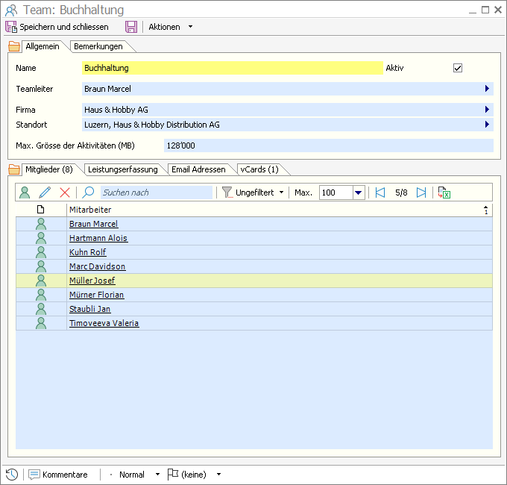This screenshot has width=507, height=485.
Task: Click the person icon beside Timoveeva Valeria
Action: [x=41, y=323]
